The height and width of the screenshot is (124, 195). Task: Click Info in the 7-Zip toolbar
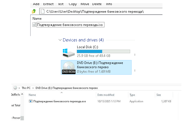[x=109, y=4]
